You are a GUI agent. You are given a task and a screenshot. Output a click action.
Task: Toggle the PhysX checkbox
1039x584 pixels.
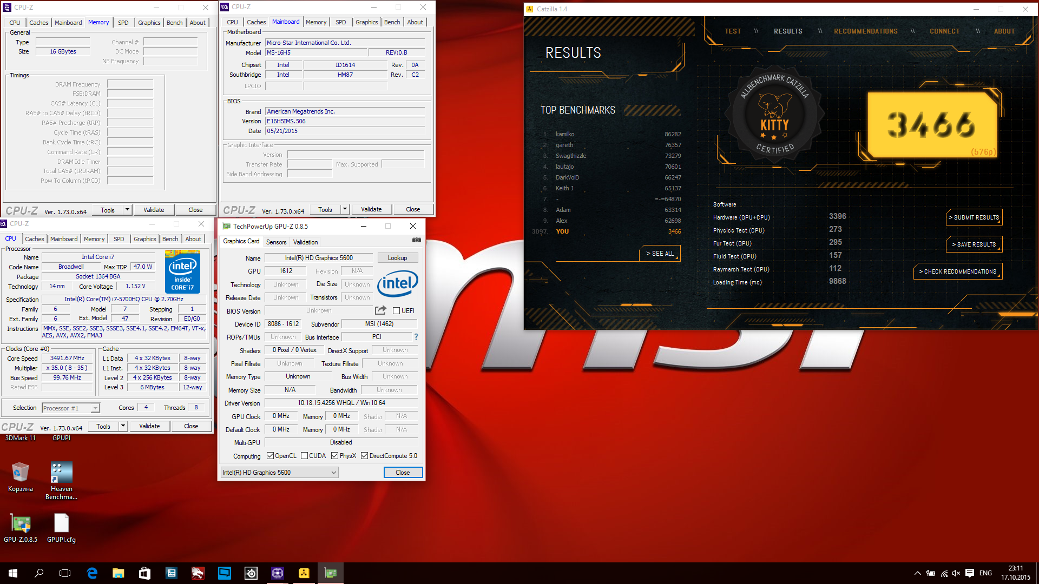(x=335, y=456)
